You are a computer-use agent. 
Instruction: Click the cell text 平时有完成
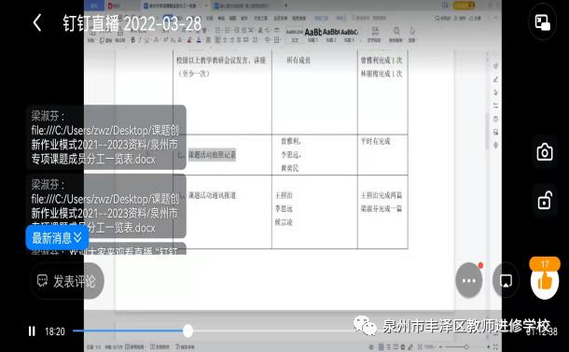(x=375, y=141)
